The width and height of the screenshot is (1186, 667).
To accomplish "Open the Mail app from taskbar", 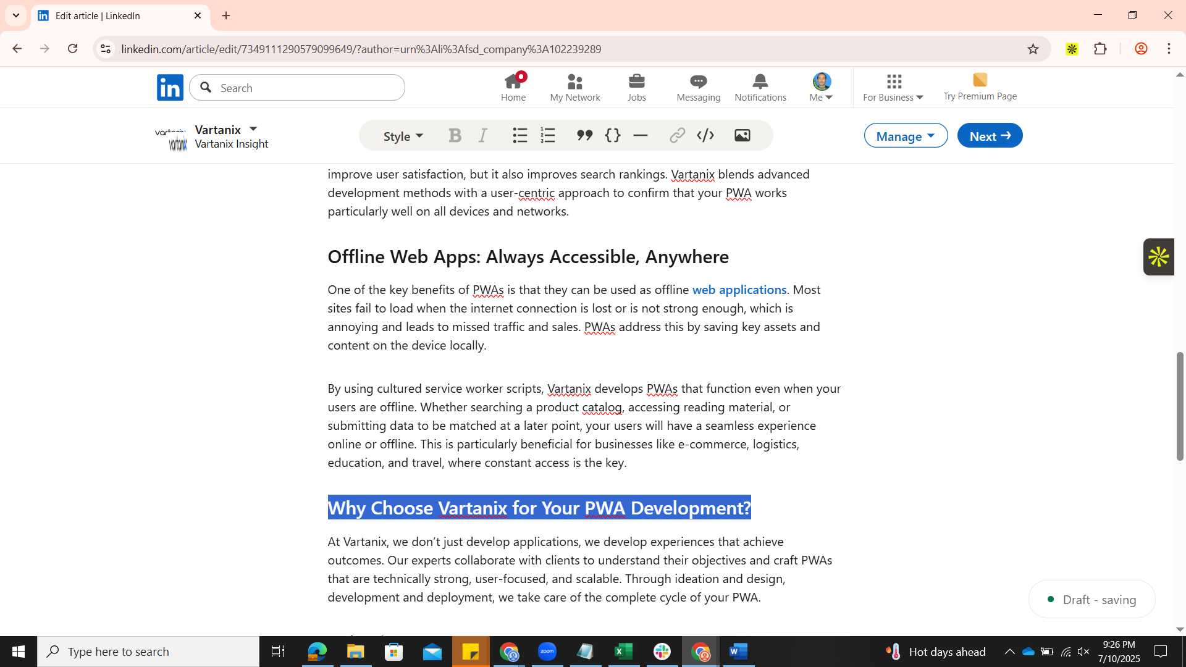I will [x=432, y=652].
